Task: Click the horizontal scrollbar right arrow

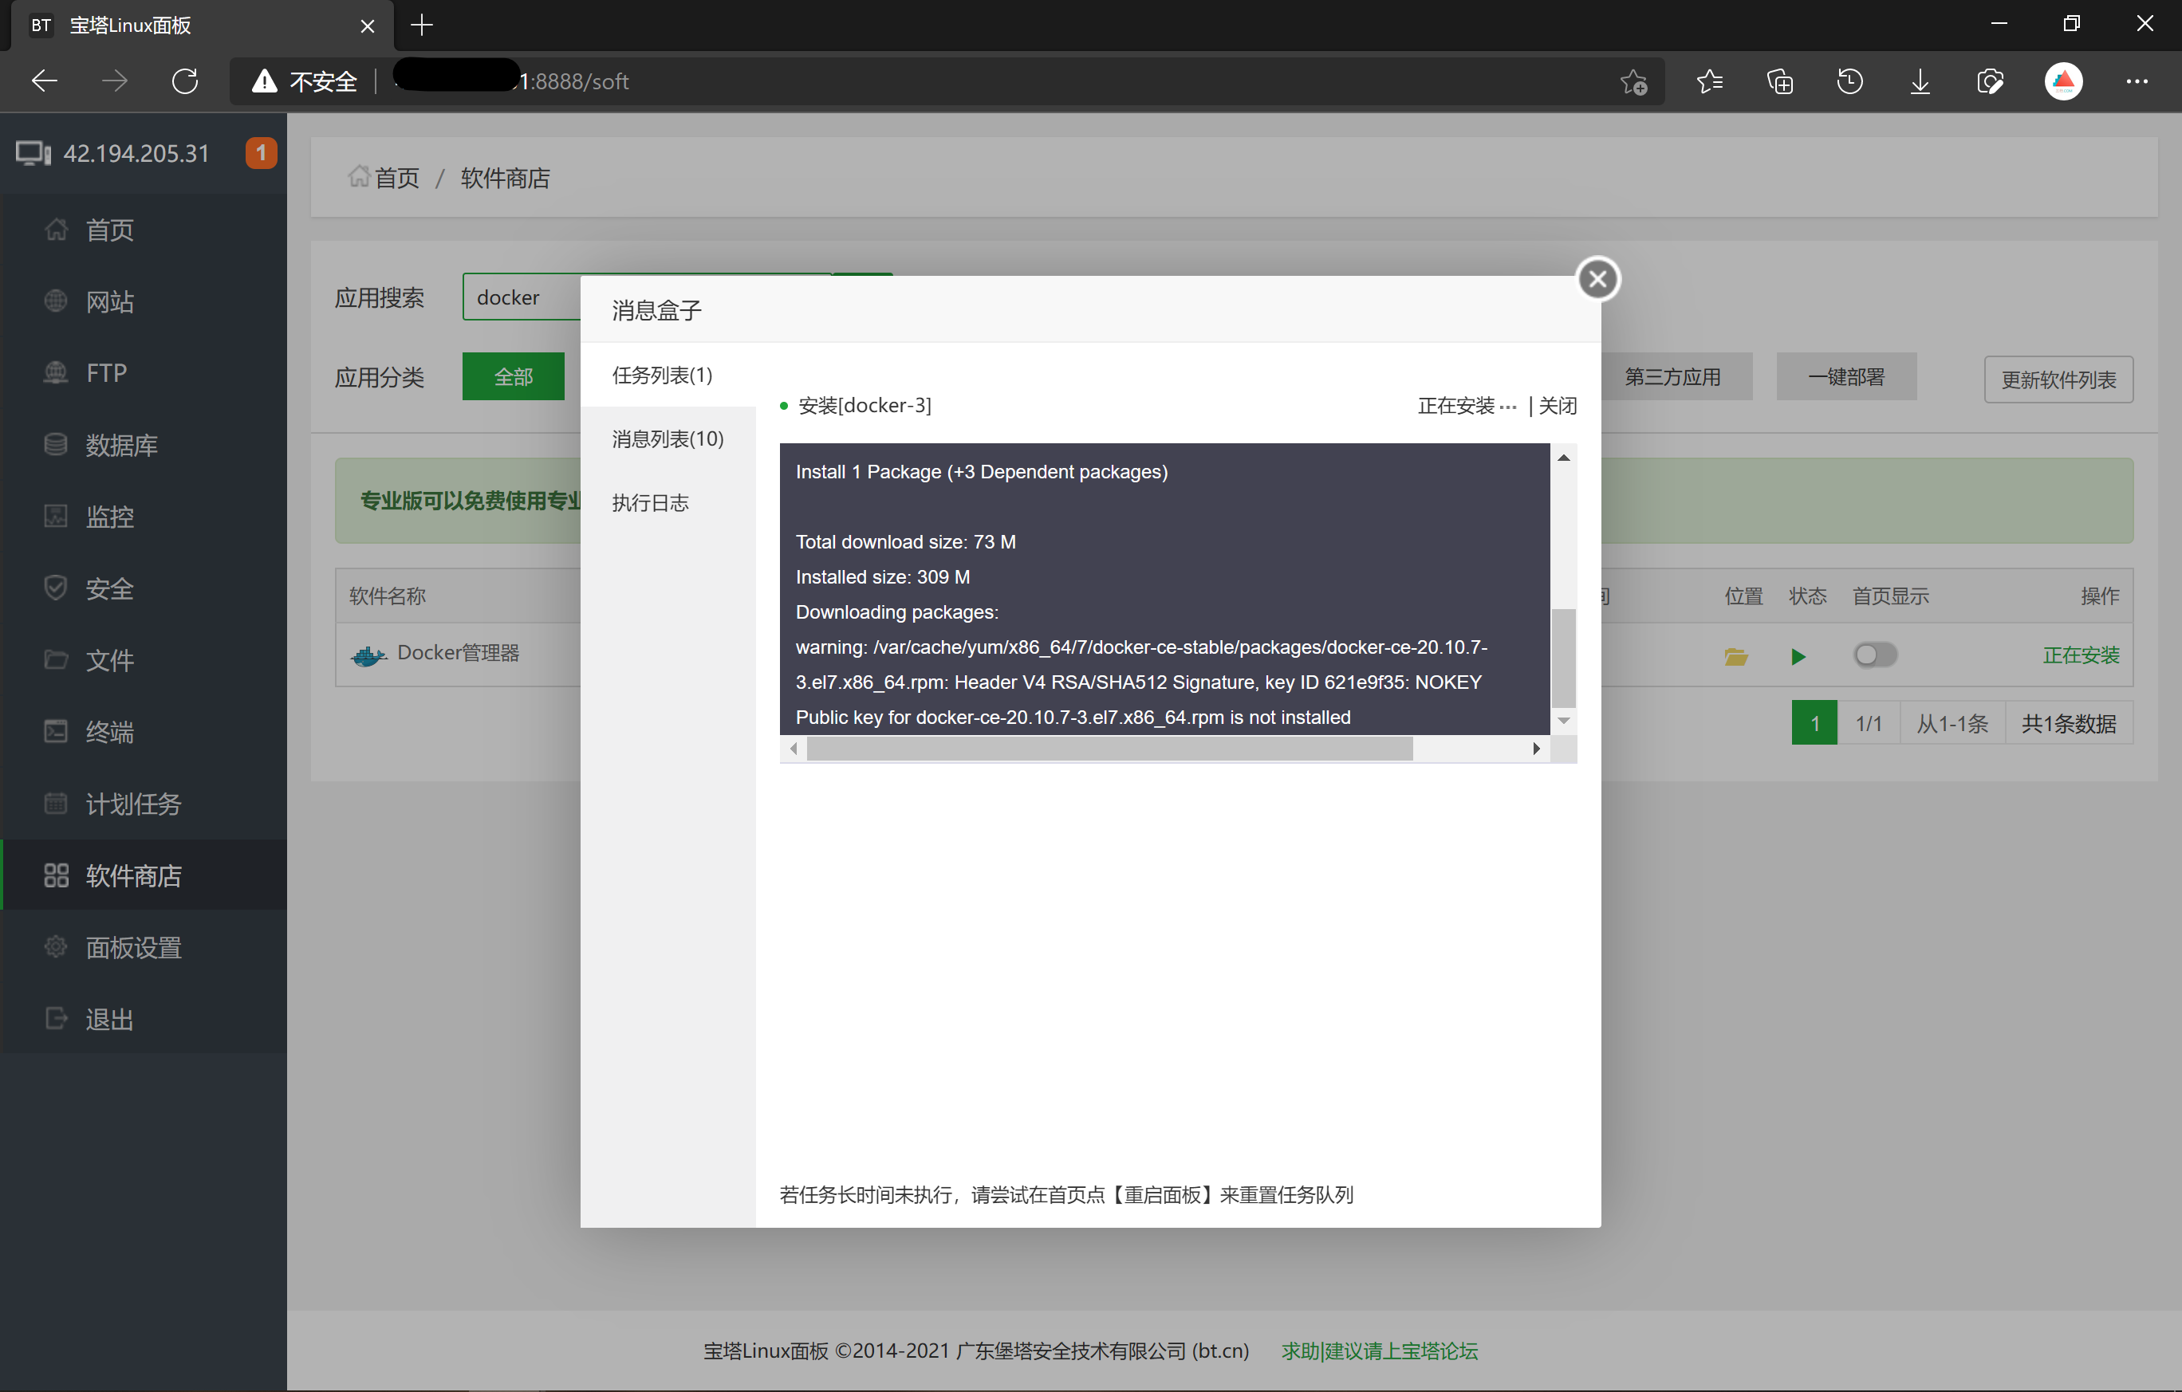Action: click(1536, 749)
